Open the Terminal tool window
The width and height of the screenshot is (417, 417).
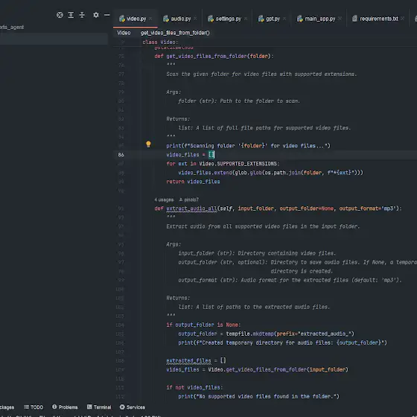click(x=99, y=407)
